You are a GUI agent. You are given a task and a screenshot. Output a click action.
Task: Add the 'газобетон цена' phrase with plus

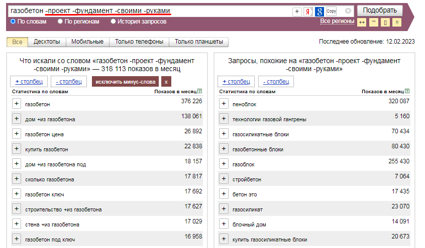tap(17, 134)
